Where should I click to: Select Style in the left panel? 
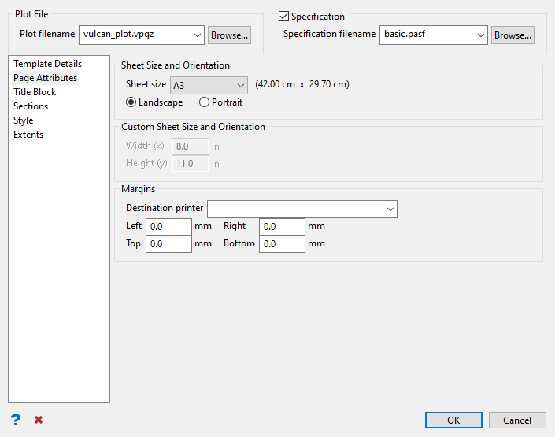click(x=24, y=120)
